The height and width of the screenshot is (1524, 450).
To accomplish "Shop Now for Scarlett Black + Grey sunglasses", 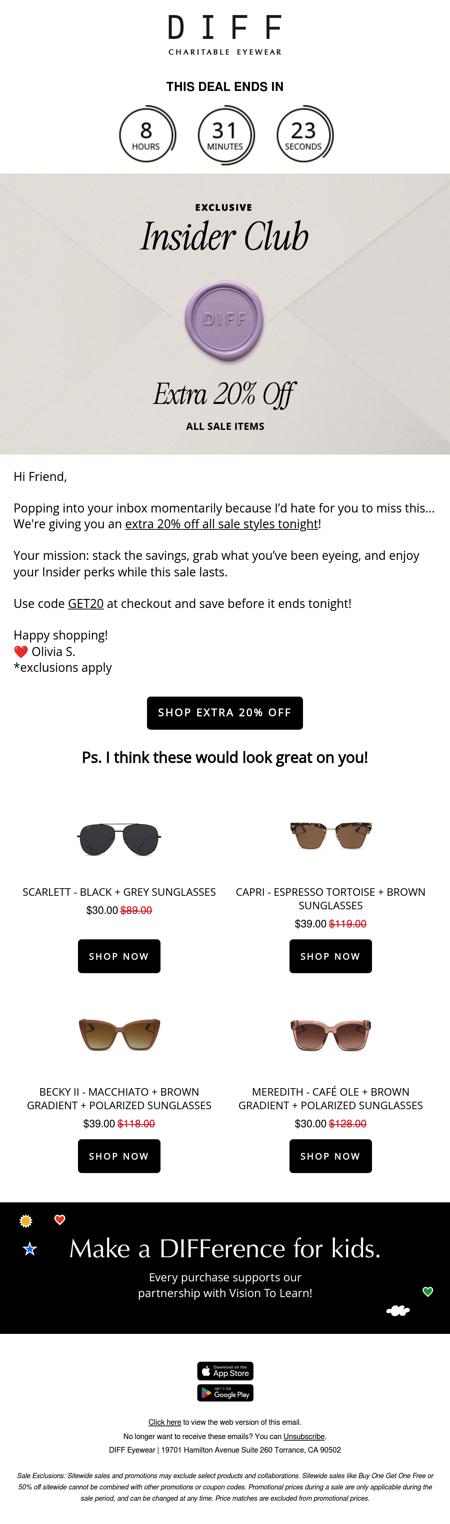I will pos(119,956).
